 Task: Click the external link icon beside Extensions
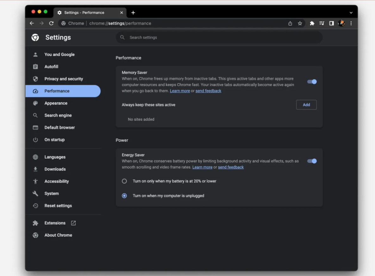tap(73, 223)
